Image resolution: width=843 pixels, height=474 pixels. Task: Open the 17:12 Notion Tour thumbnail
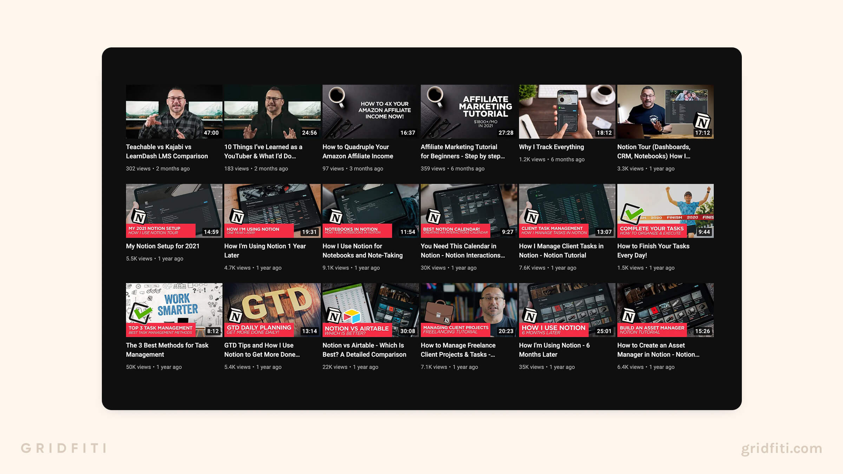point(665,112)
